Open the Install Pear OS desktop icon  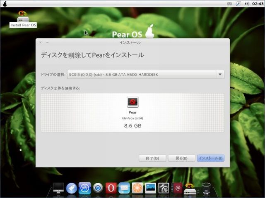(23, 19)
